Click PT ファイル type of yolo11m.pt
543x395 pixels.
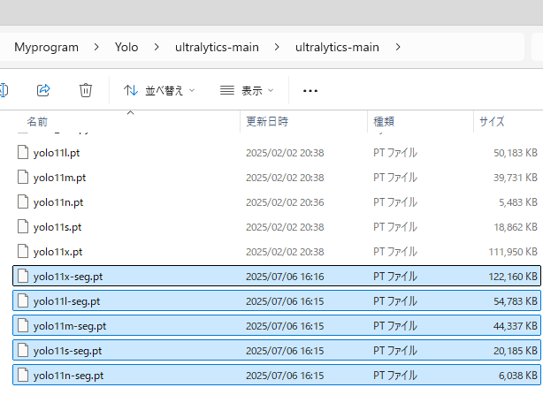[395, 178]
